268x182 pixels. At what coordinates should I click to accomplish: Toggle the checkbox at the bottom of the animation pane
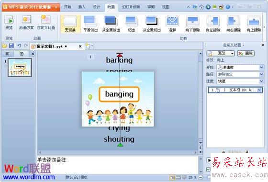208,170
